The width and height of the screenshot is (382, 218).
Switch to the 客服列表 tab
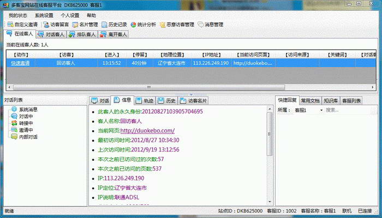pyautogui.click(x=351, y=100)
